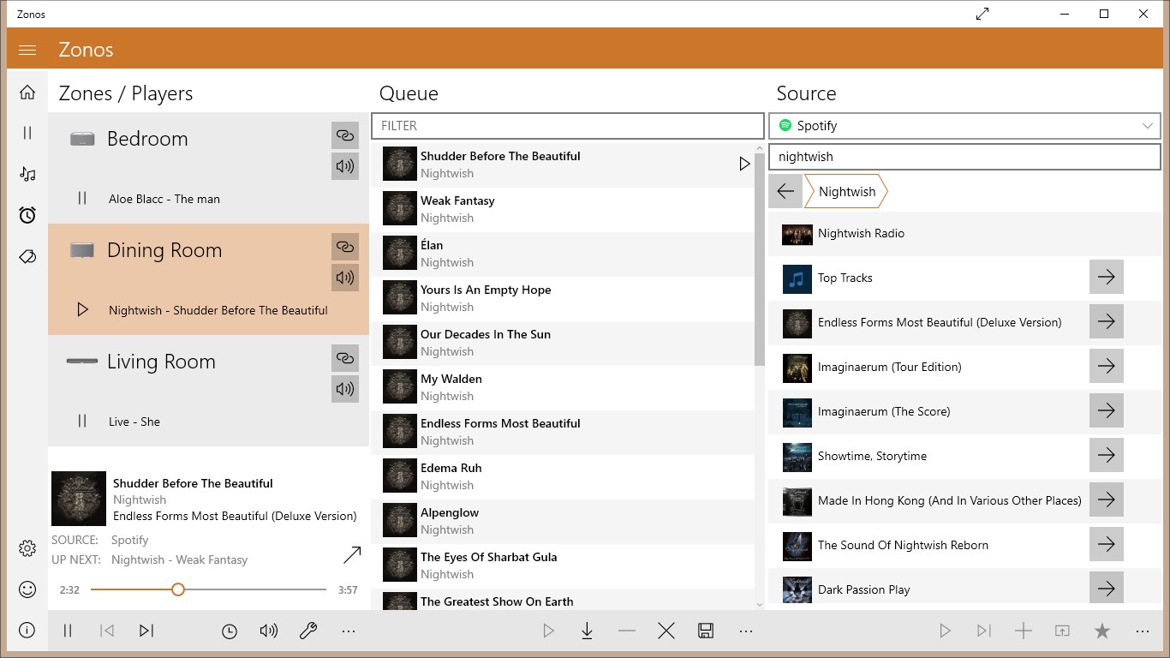Click the pause-all icon in the sidebar
This screenshot has height=658, width=1170.
tap(27, 133)
